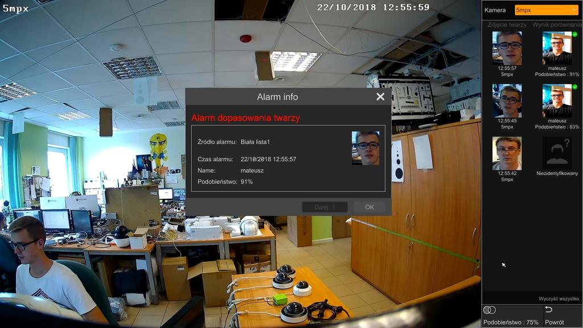Click the Powrót label
The image size is (583, 328).
[554, 322]
